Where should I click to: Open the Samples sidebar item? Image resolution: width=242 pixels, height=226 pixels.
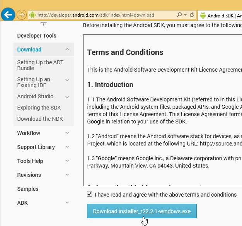(x=28, y=189)
